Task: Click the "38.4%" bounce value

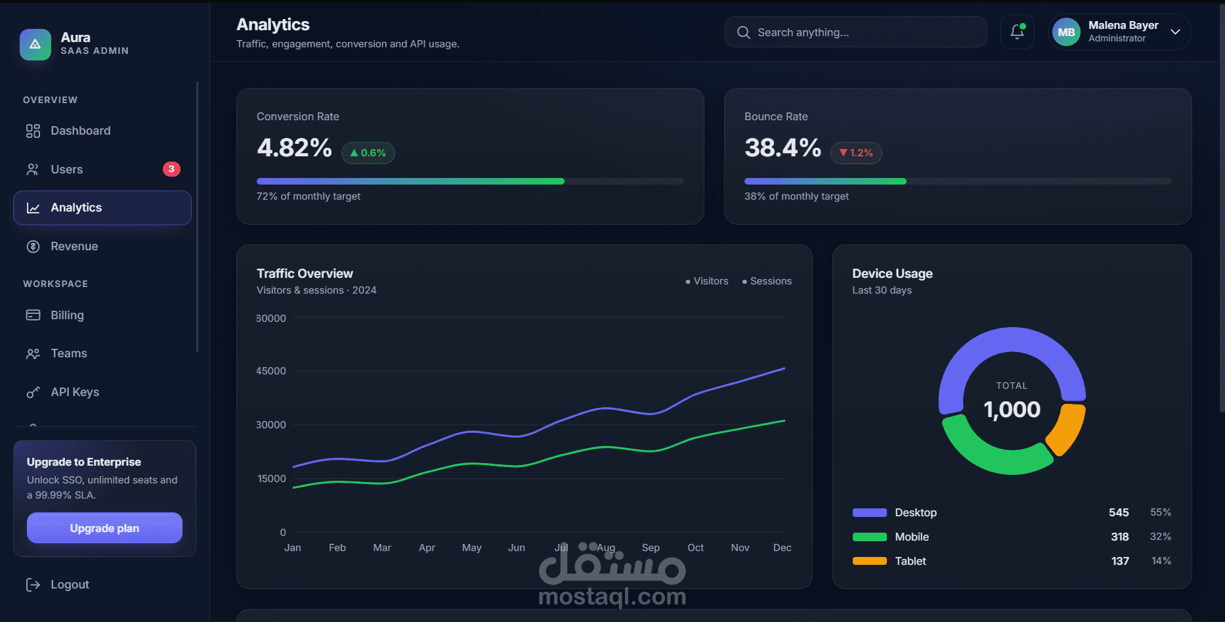Action: pyautogui.click(x=783, y=148)
